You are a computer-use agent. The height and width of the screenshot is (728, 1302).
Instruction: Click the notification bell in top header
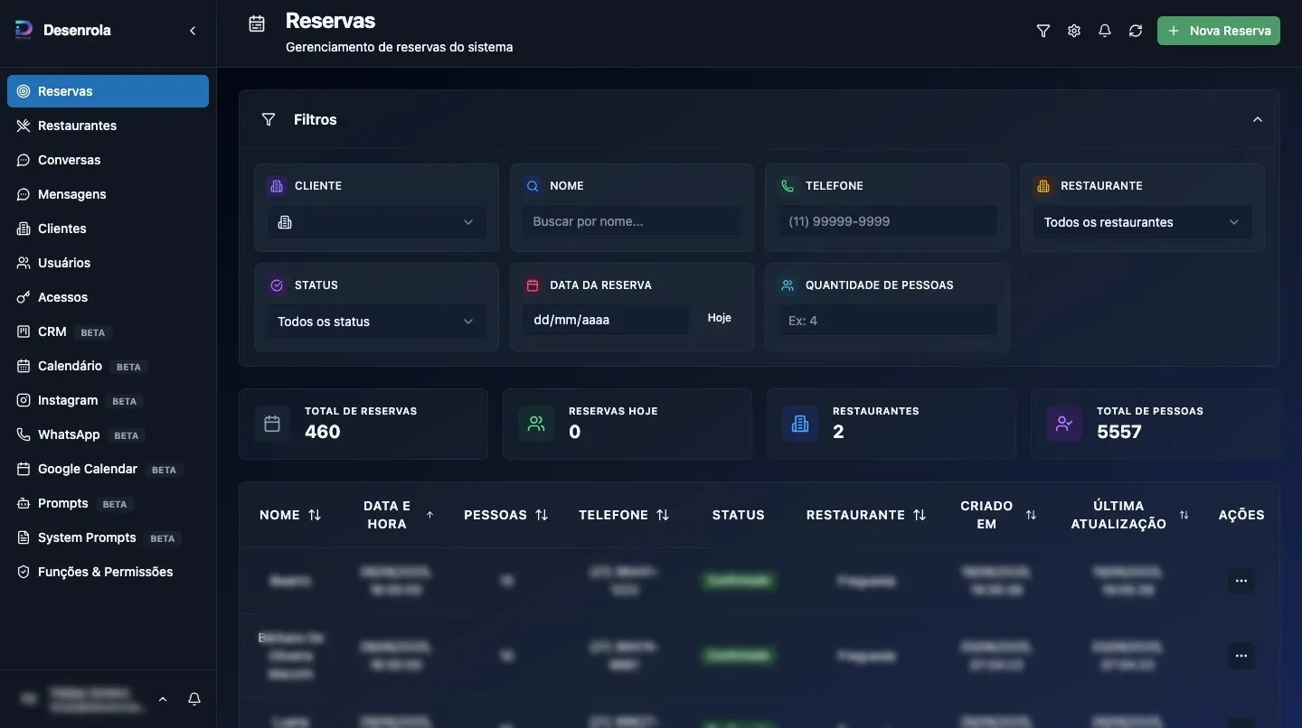(x=1105, y=31)
